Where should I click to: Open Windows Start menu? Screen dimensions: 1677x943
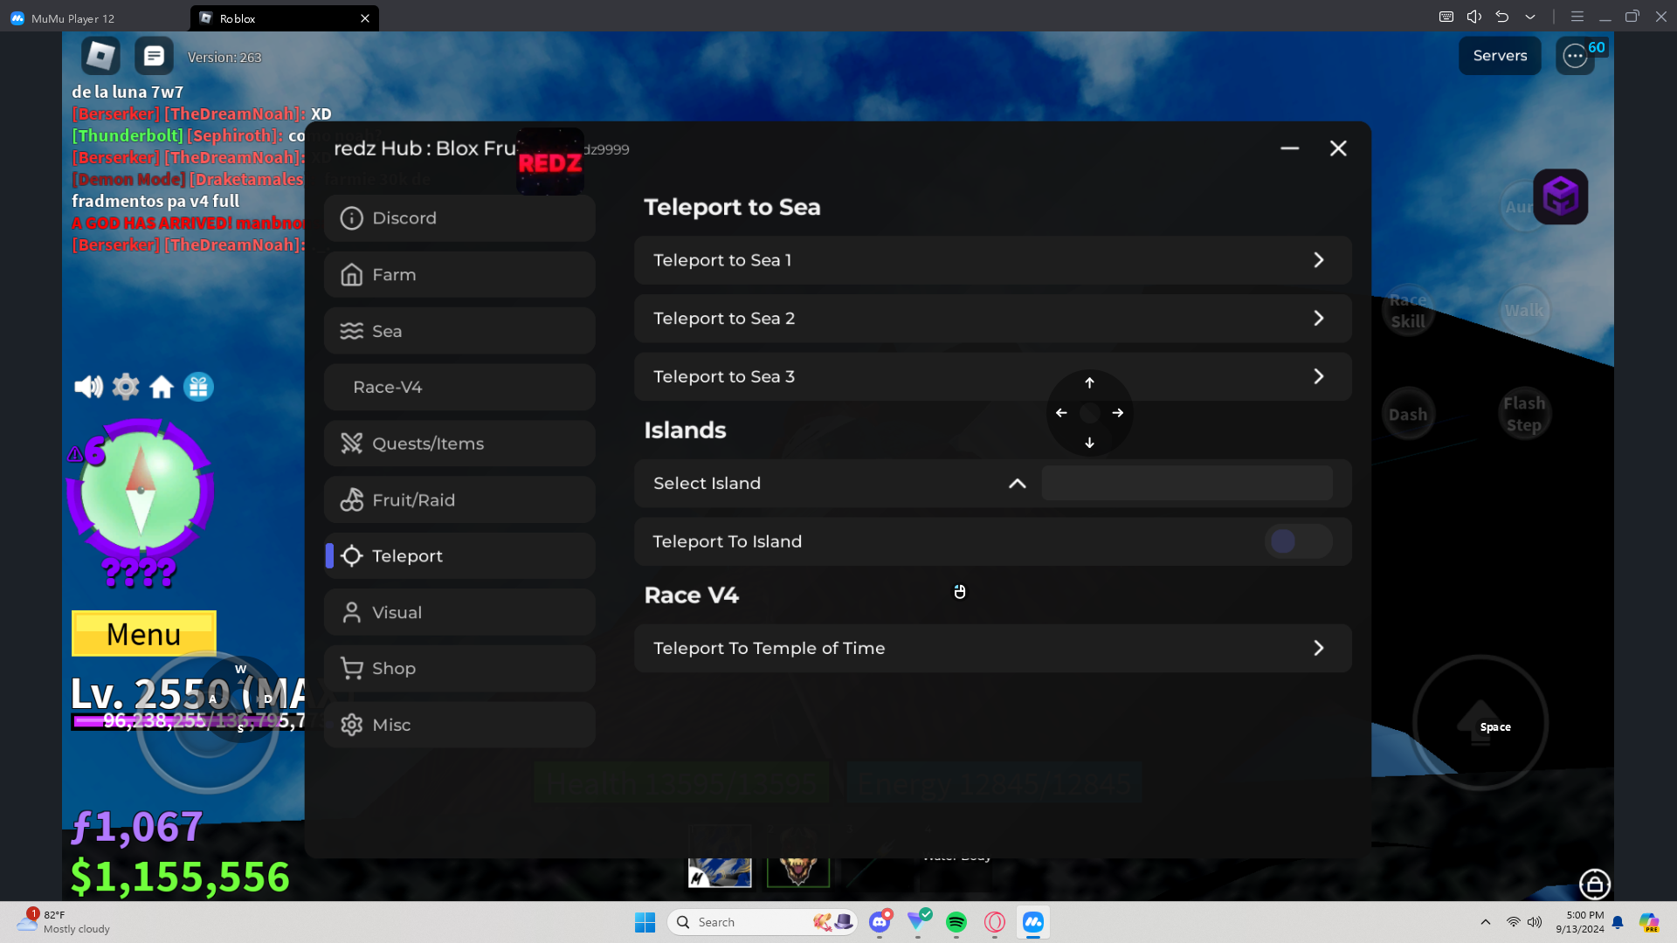[x=645, y=922]
